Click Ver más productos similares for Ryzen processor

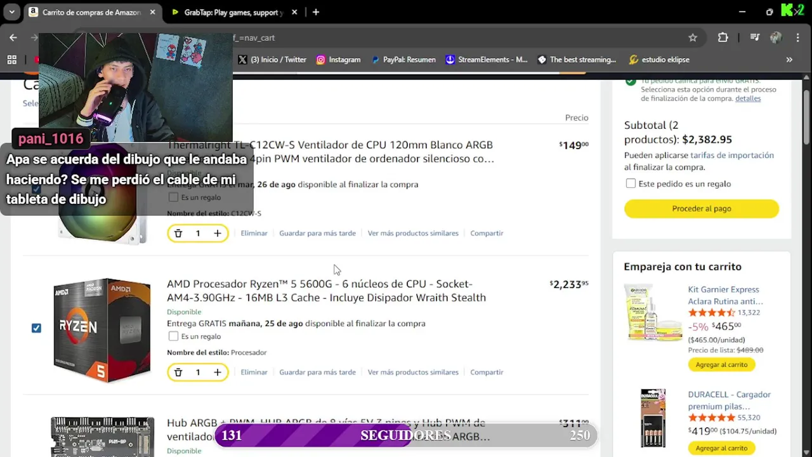(x=413, y=373)
